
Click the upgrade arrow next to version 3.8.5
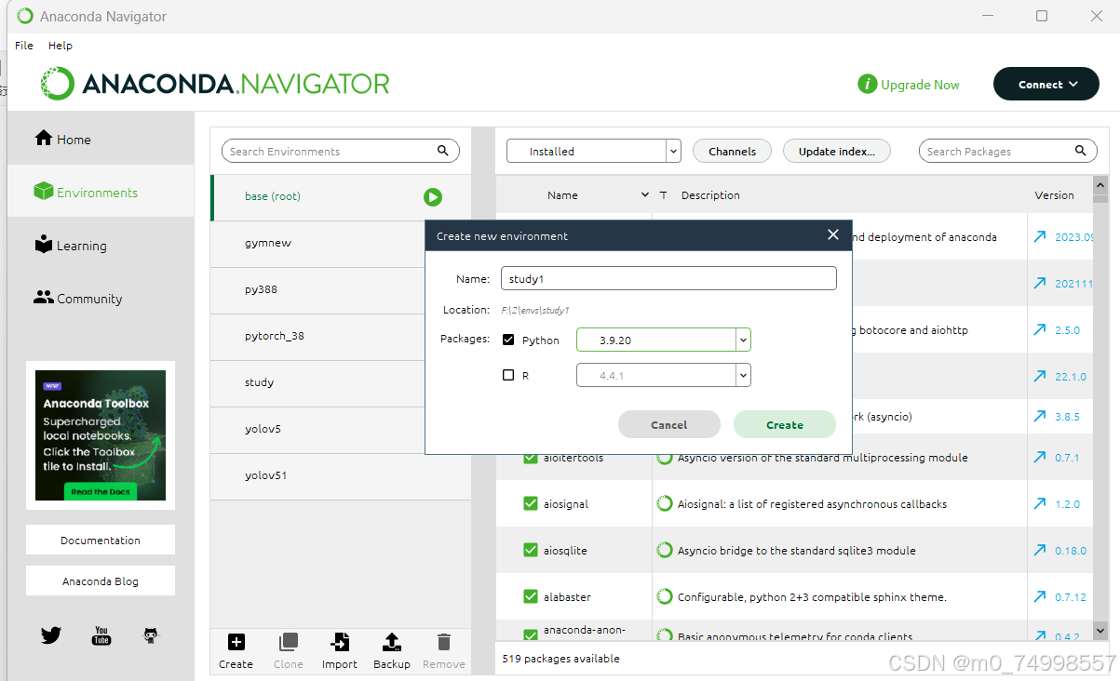[1040, 416]
